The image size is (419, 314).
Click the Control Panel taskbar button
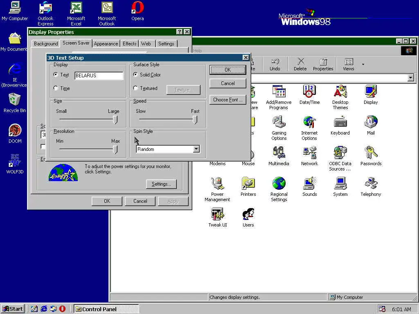coord(106,309)
